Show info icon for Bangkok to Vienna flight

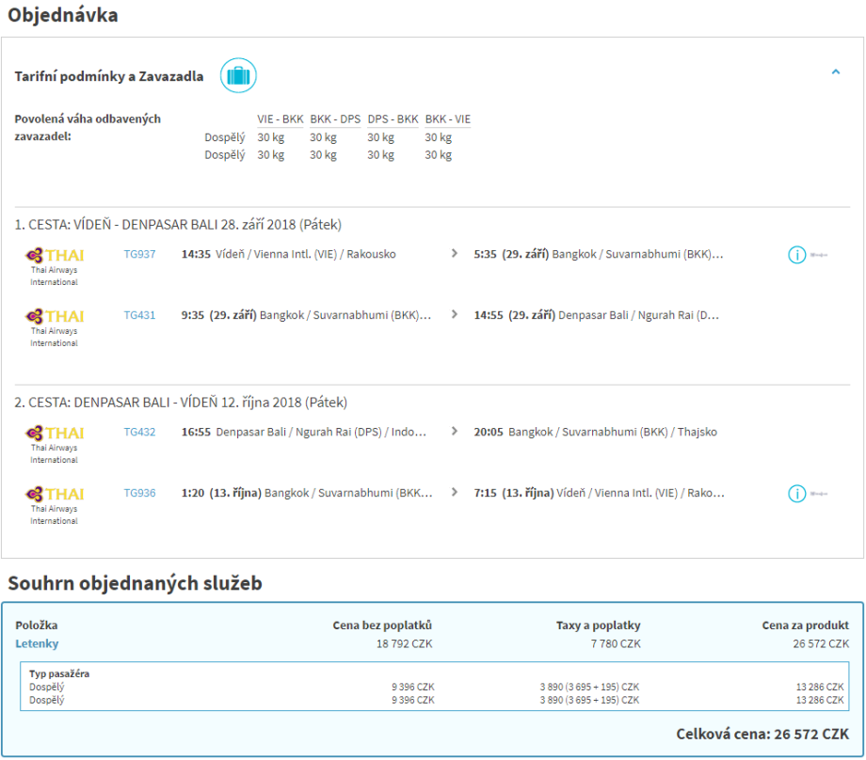[x=796, y=494]
